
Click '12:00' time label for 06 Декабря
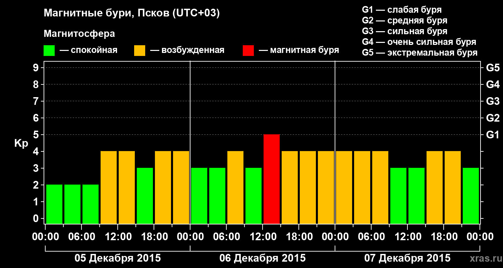point(263,237)
